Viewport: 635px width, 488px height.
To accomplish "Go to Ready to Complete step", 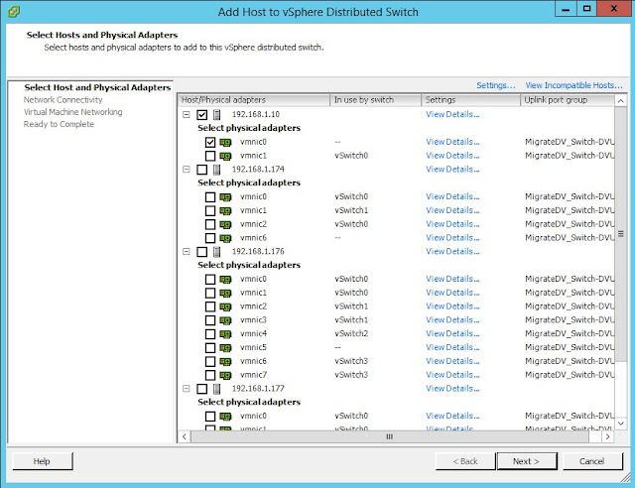I will pyautogui.click(x=59, y=124).
